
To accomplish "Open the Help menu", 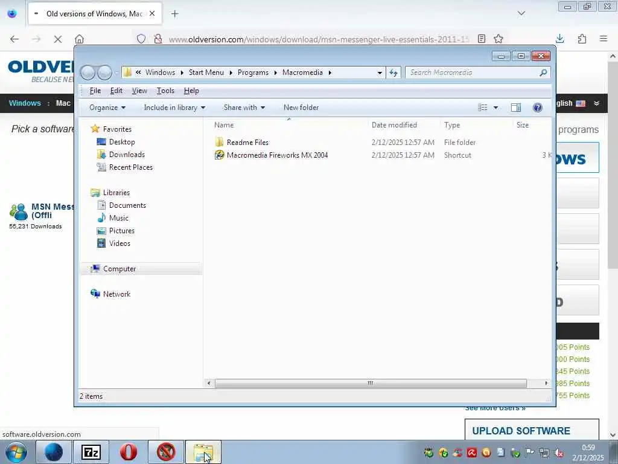I will click(x=191, y=91).
